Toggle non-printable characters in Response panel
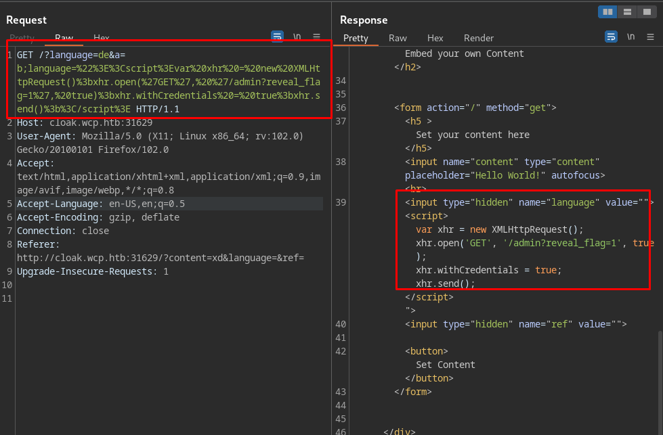This screenshot has height=435, width=663. tap(630, 37)
